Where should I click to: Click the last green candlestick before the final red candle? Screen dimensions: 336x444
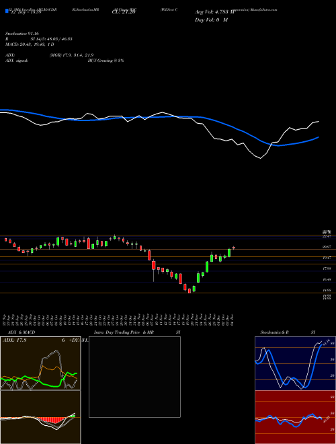coord(229,253)
